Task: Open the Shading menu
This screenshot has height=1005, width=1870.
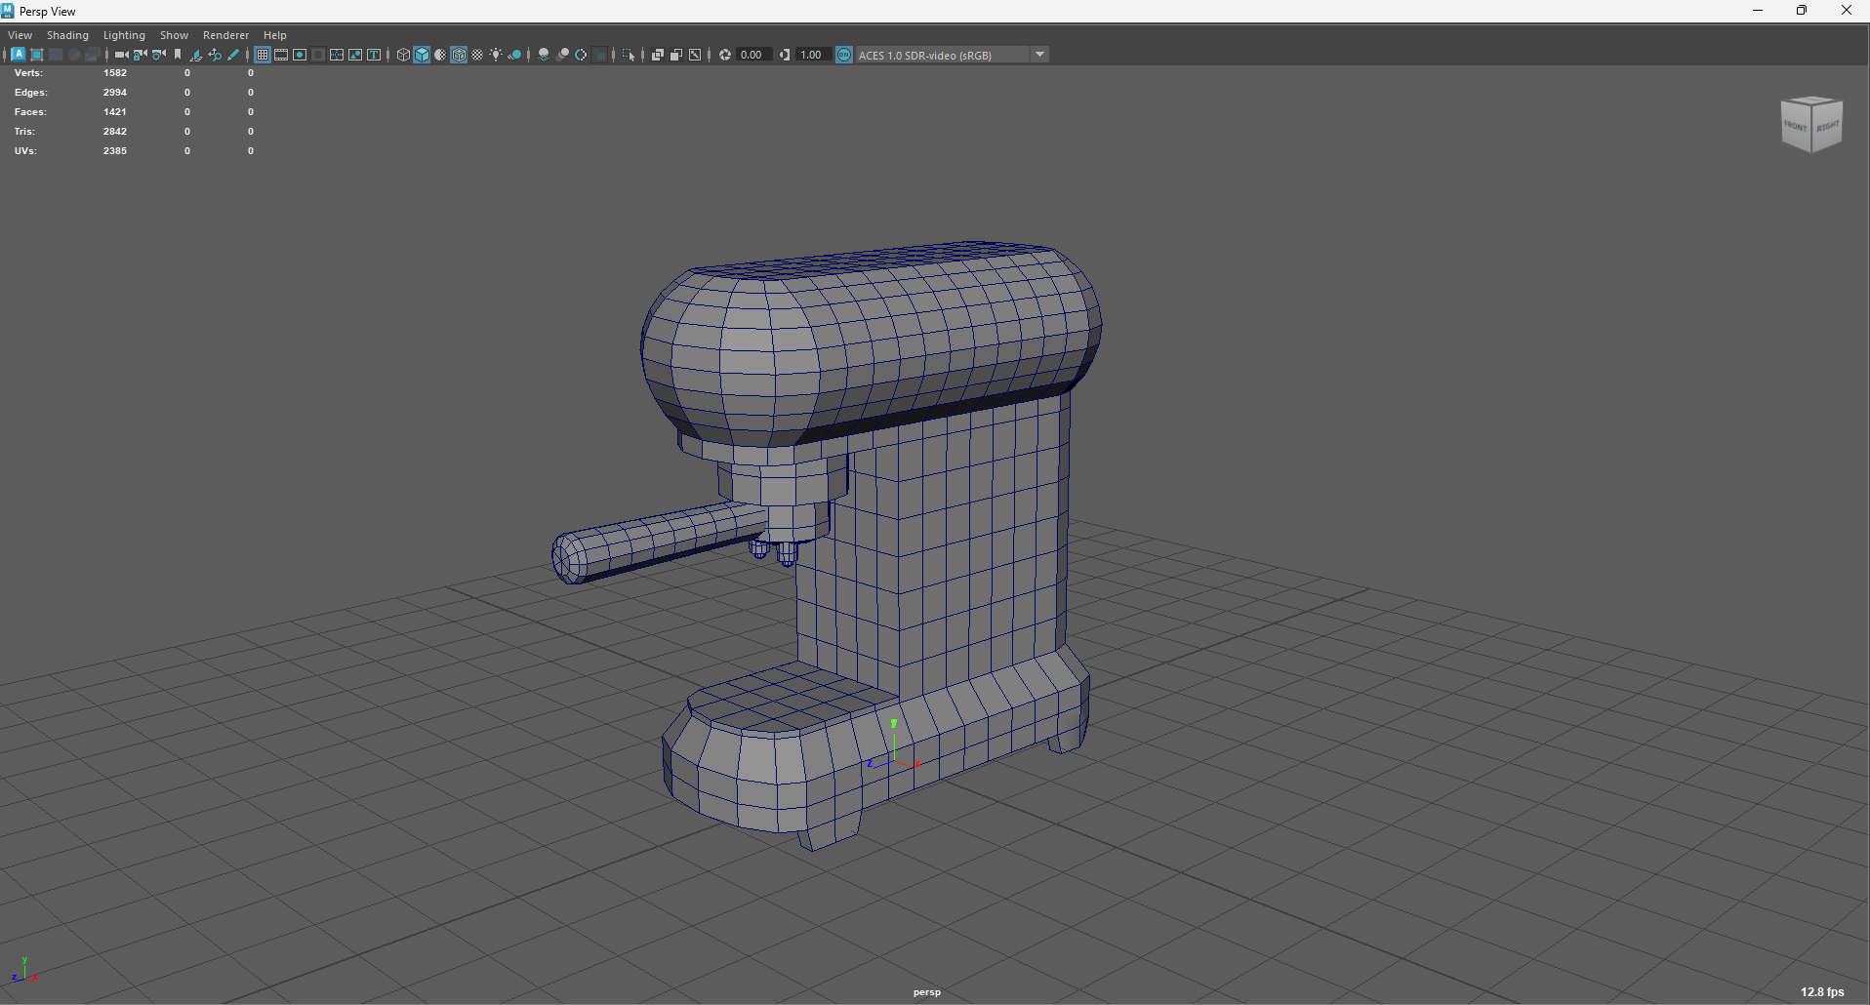Action: (x=67, y=35)
